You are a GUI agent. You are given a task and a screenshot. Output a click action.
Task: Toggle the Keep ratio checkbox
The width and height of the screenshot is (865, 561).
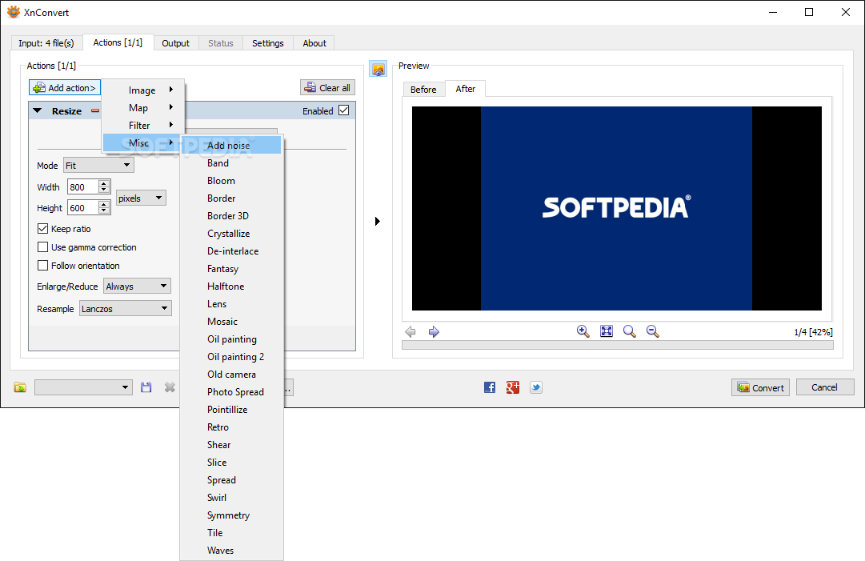pos(42,228)
